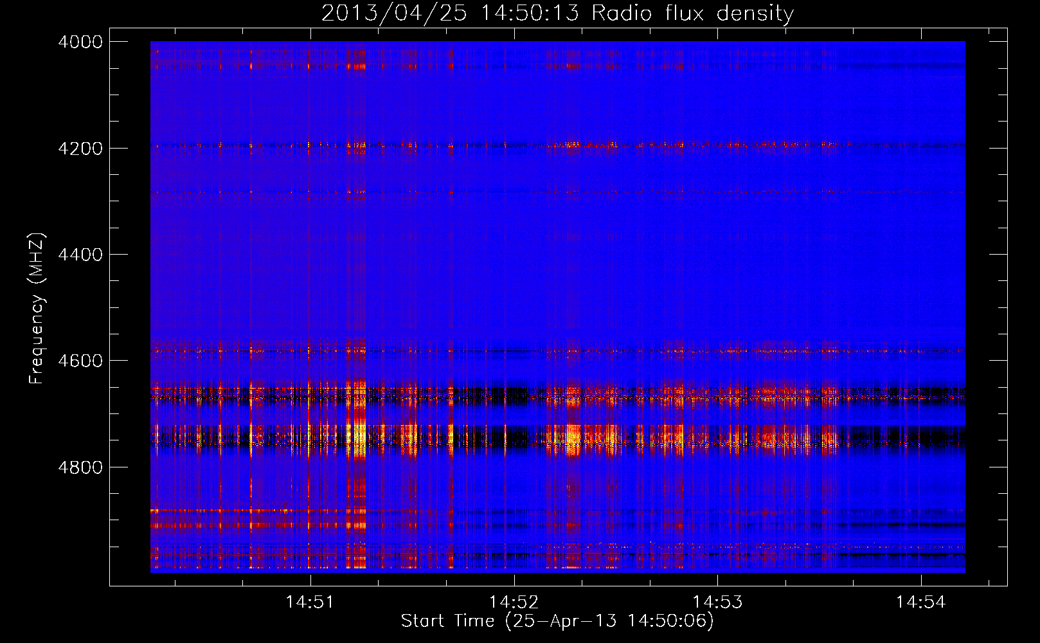This screenshot has height=643, width=1040.
Task: Click the "Start Time (25-Apr-13 14:50:06)" axis label
Action: point(557,620)
